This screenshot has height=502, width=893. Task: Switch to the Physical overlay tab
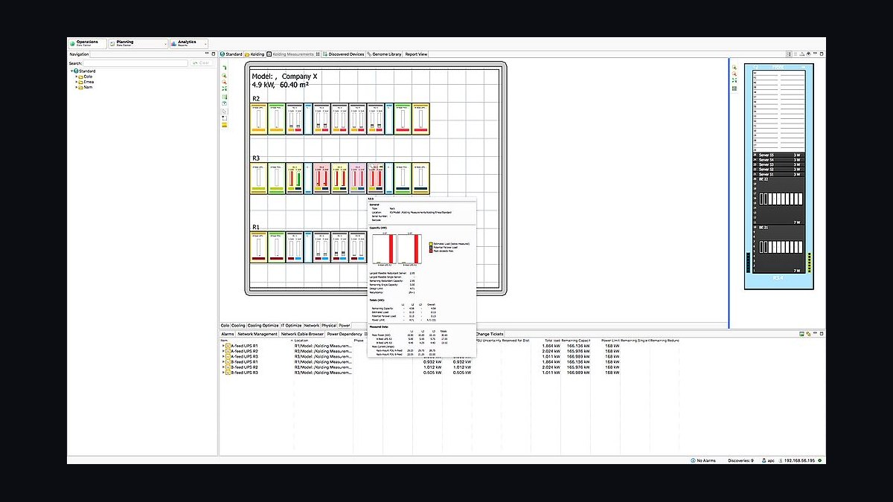(x=329, y=325)
